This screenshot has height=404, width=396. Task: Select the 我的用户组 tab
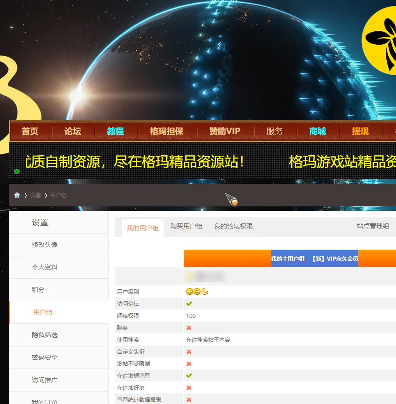pos(143,228)
